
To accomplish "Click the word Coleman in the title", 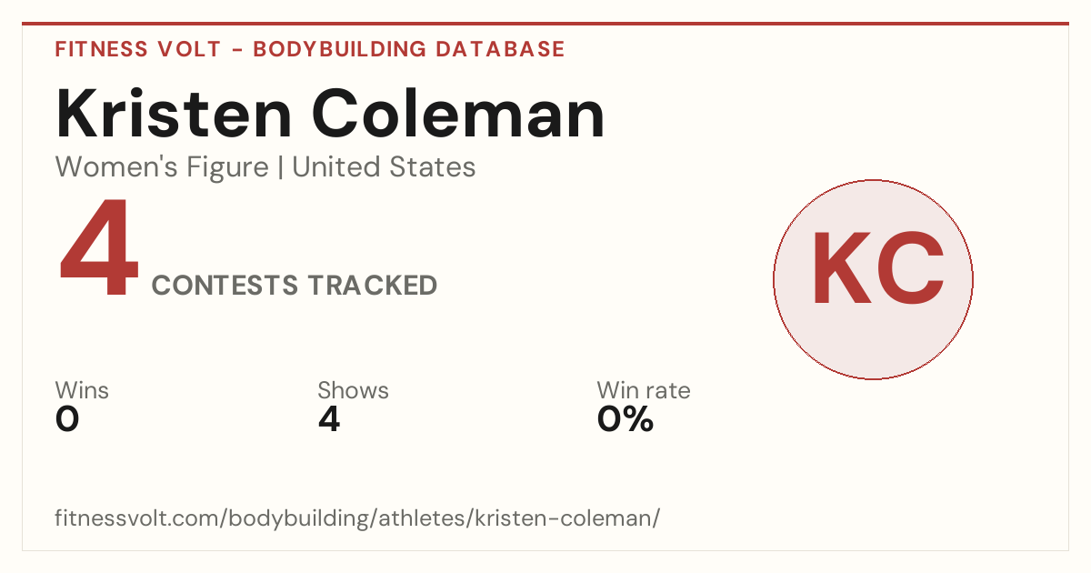I will (459, 113).
